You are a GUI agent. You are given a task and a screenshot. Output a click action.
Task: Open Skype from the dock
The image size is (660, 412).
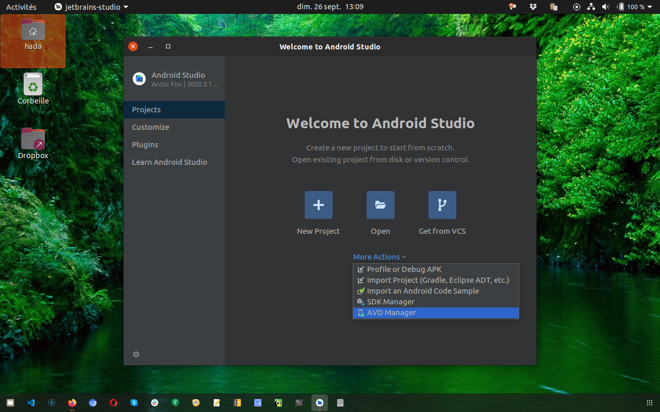[134, 403]
